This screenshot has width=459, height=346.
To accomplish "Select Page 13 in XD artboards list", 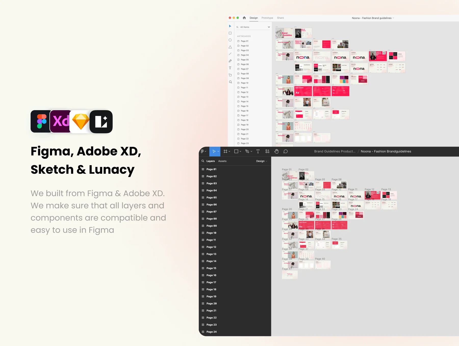I will (243, 97).
